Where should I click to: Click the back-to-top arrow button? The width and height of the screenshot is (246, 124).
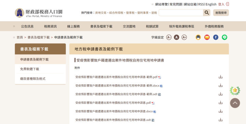[235, 103]
